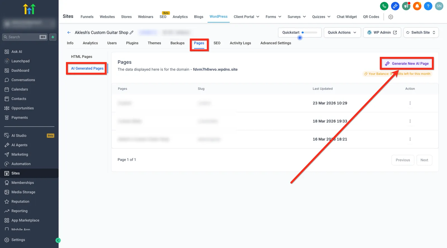The image size is (447, 248).
Task: Go back using the left arrow
Action: click(x=69, y=32)
